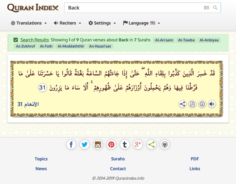Share the page on Twitter

point(85,144)
